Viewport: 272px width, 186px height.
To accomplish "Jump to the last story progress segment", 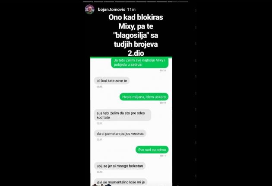I will coord(183,2).
